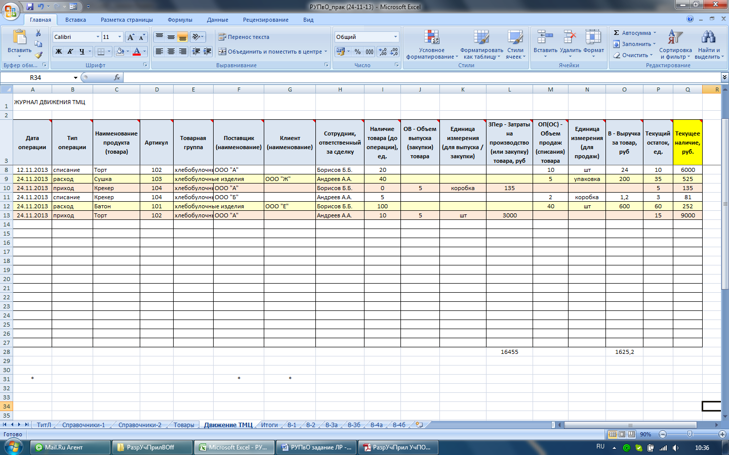The image size is (729, 455).
Task: Open the Заполнить fill dropdown
Action: (634, 44)
